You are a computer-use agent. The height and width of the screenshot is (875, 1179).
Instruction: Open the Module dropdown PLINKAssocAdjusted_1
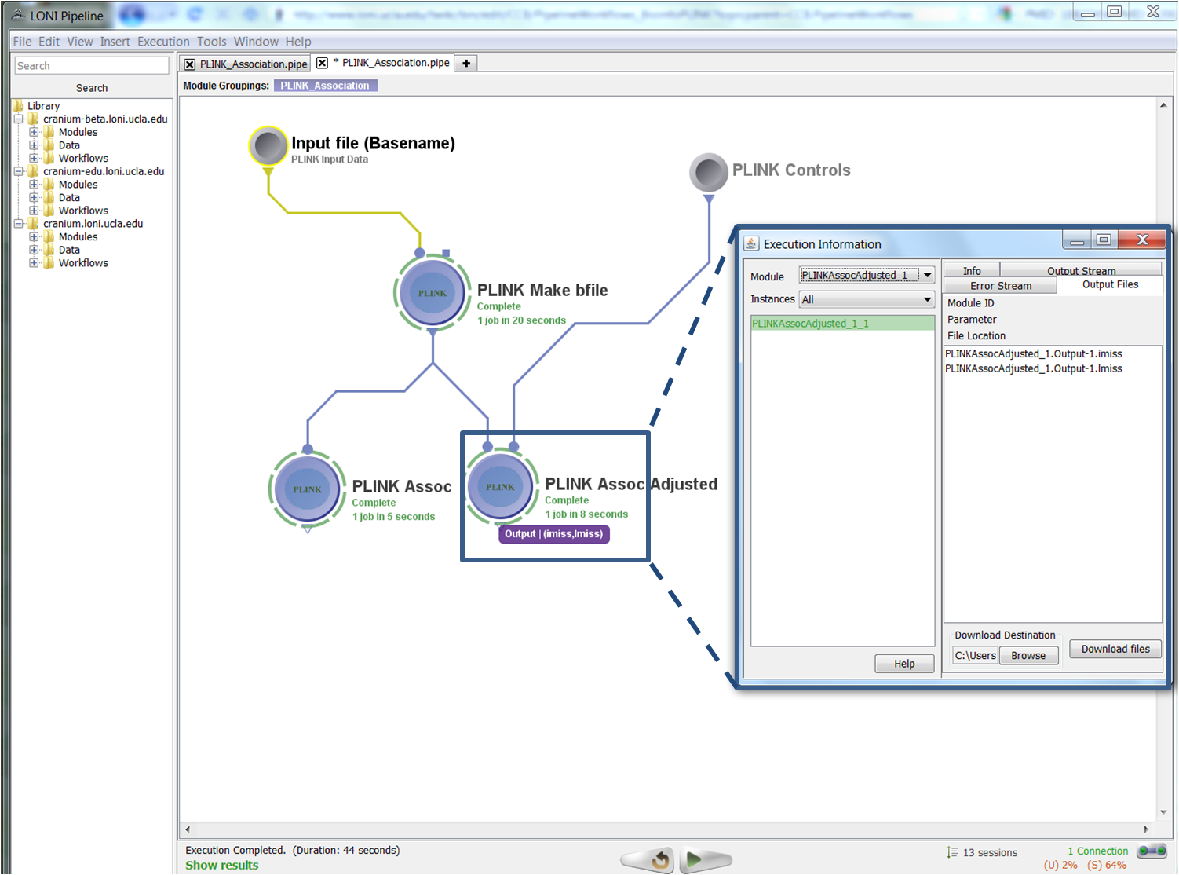(x=867, y=275)
